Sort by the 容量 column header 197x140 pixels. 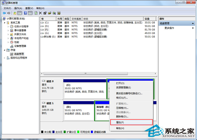[x=149, y=19]
